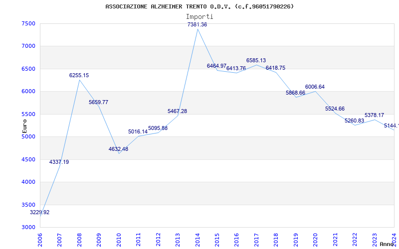Select the 2011 x-axis year label
This screenshot has height=249, width=399.
[x=139, y=240]
